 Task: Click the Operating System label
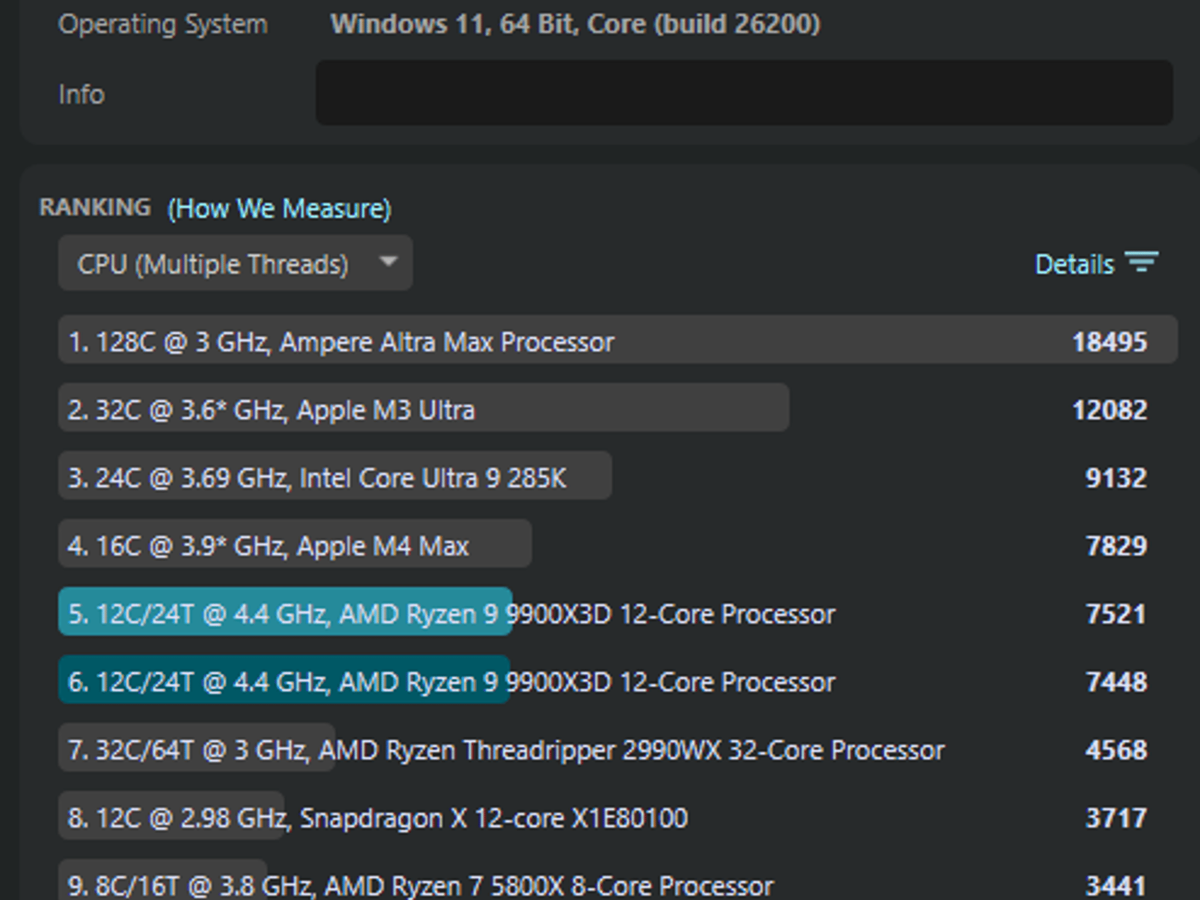click(163, 25)
